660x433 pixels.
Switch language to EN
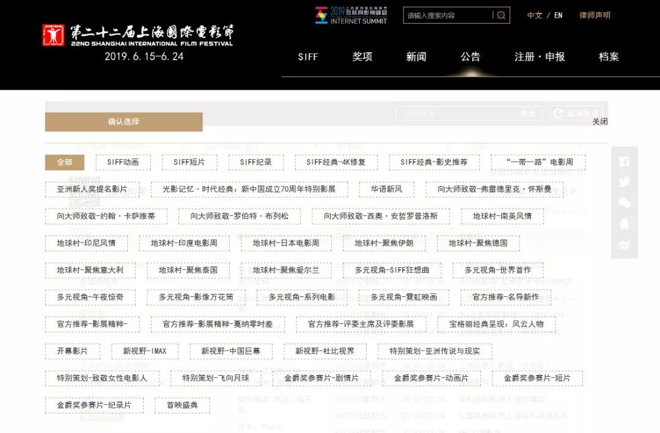tap(558, 15)
